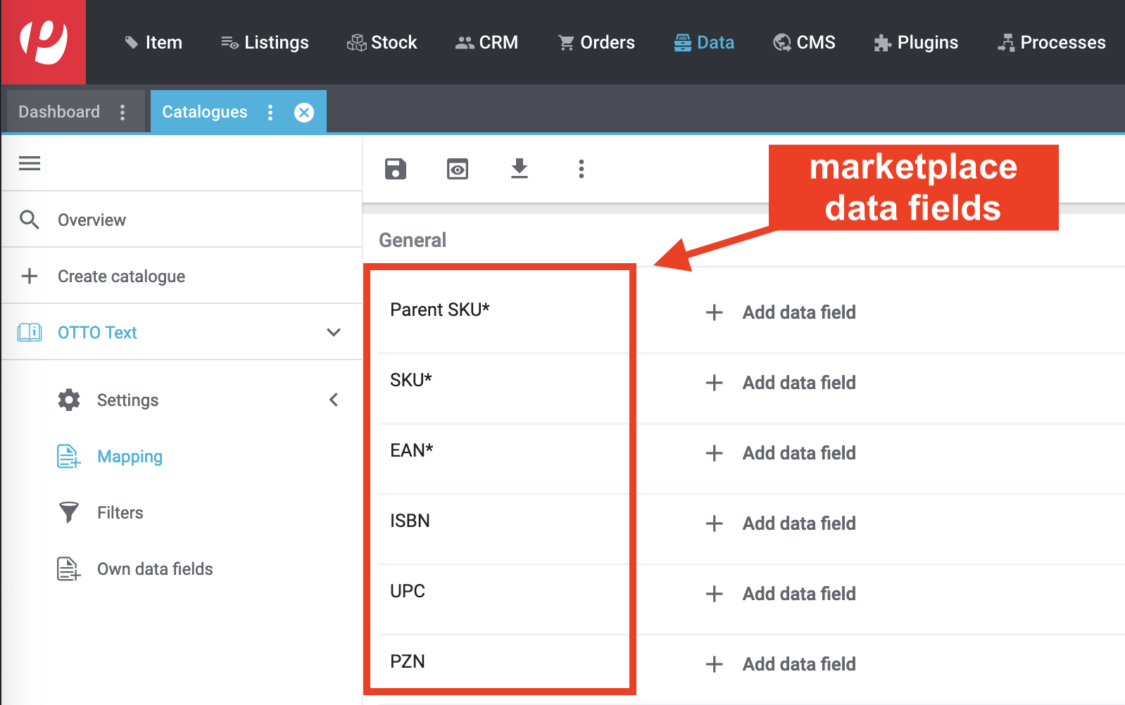
Task: Open the catalogue preview eye icon
Action: click(x=458, y=169)
